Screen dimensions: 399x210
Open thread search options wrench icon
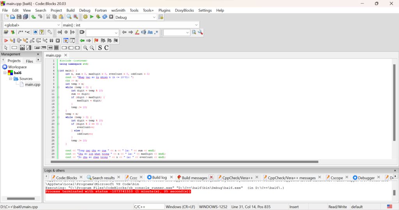201,32
